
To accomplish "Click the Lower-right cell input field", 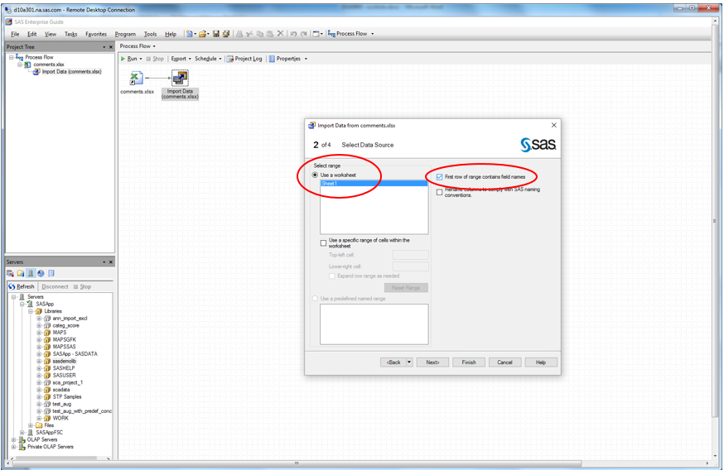I will 411,266.
